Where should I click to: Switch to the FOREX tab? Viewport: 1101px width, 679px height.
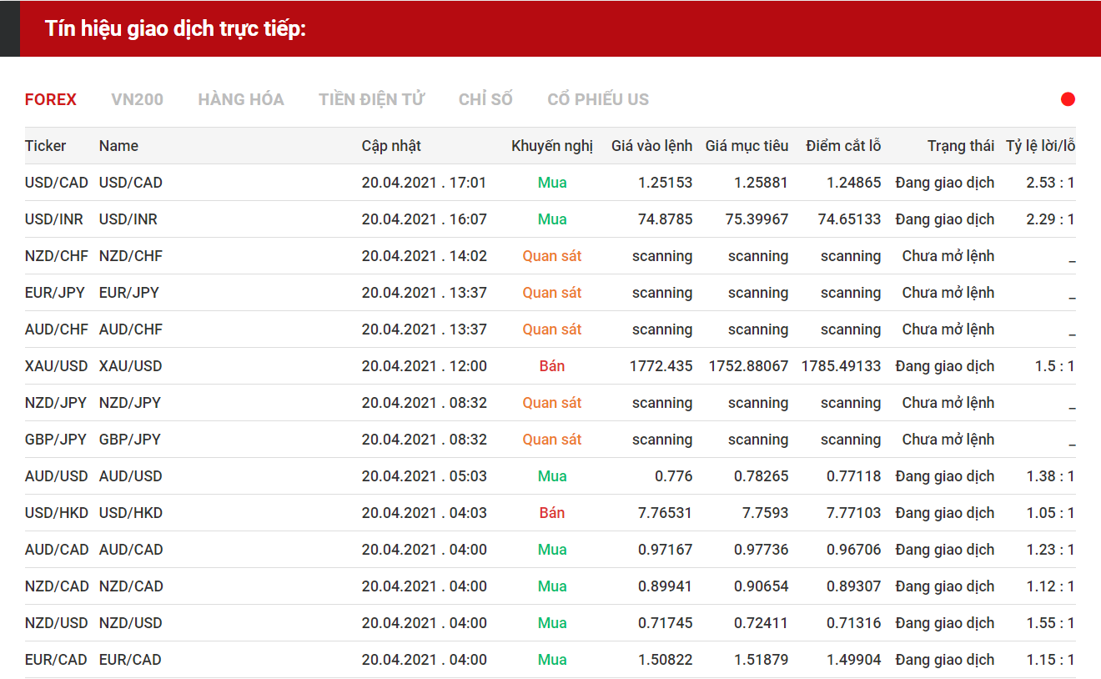(51, 99)
